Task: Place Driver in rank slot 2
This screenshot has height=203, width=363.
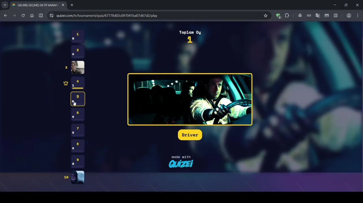Action: pos(78,52)
